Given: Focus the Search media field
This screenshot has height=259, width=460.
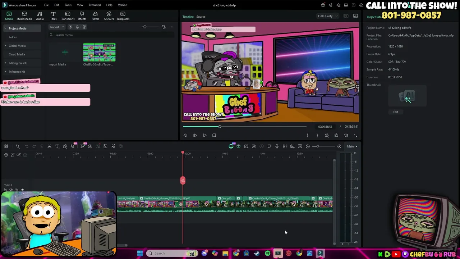Looking at the screenshot, I should click(x=111, y=35).
